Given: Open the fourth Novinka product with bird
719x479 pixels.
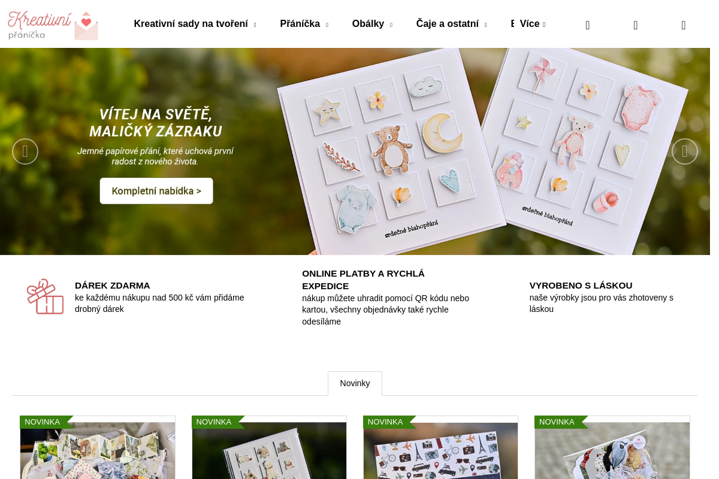Looking at the screenshot, I should tap(612, 448).
